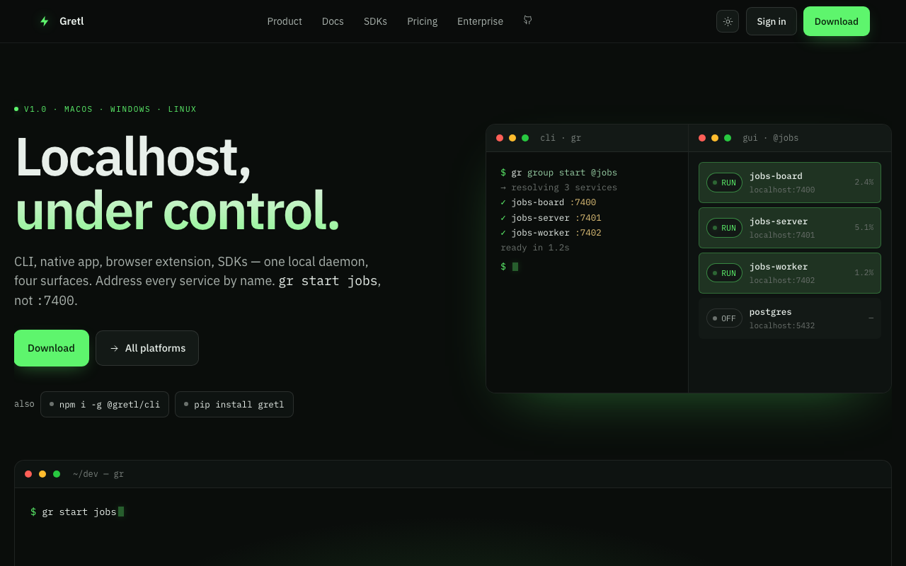906x566 pixels.
Task: Click the Gretl lightning bolt logo
Action: (45, 21)
